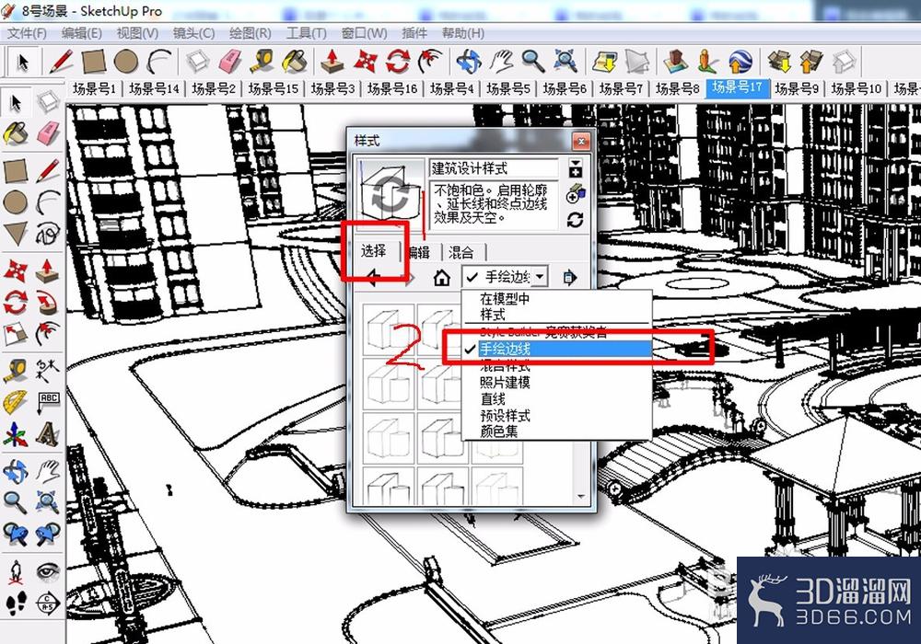Choose the Protractor tool in the left toolbar
This screenshot has width=921, height=644.
tap(16, 402)
